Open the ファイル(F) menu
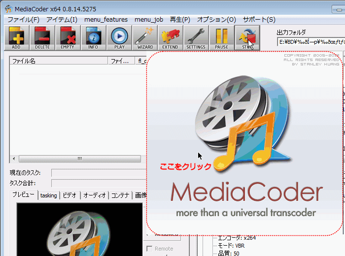This screenshot has height=256, width=345. [23, 20]
